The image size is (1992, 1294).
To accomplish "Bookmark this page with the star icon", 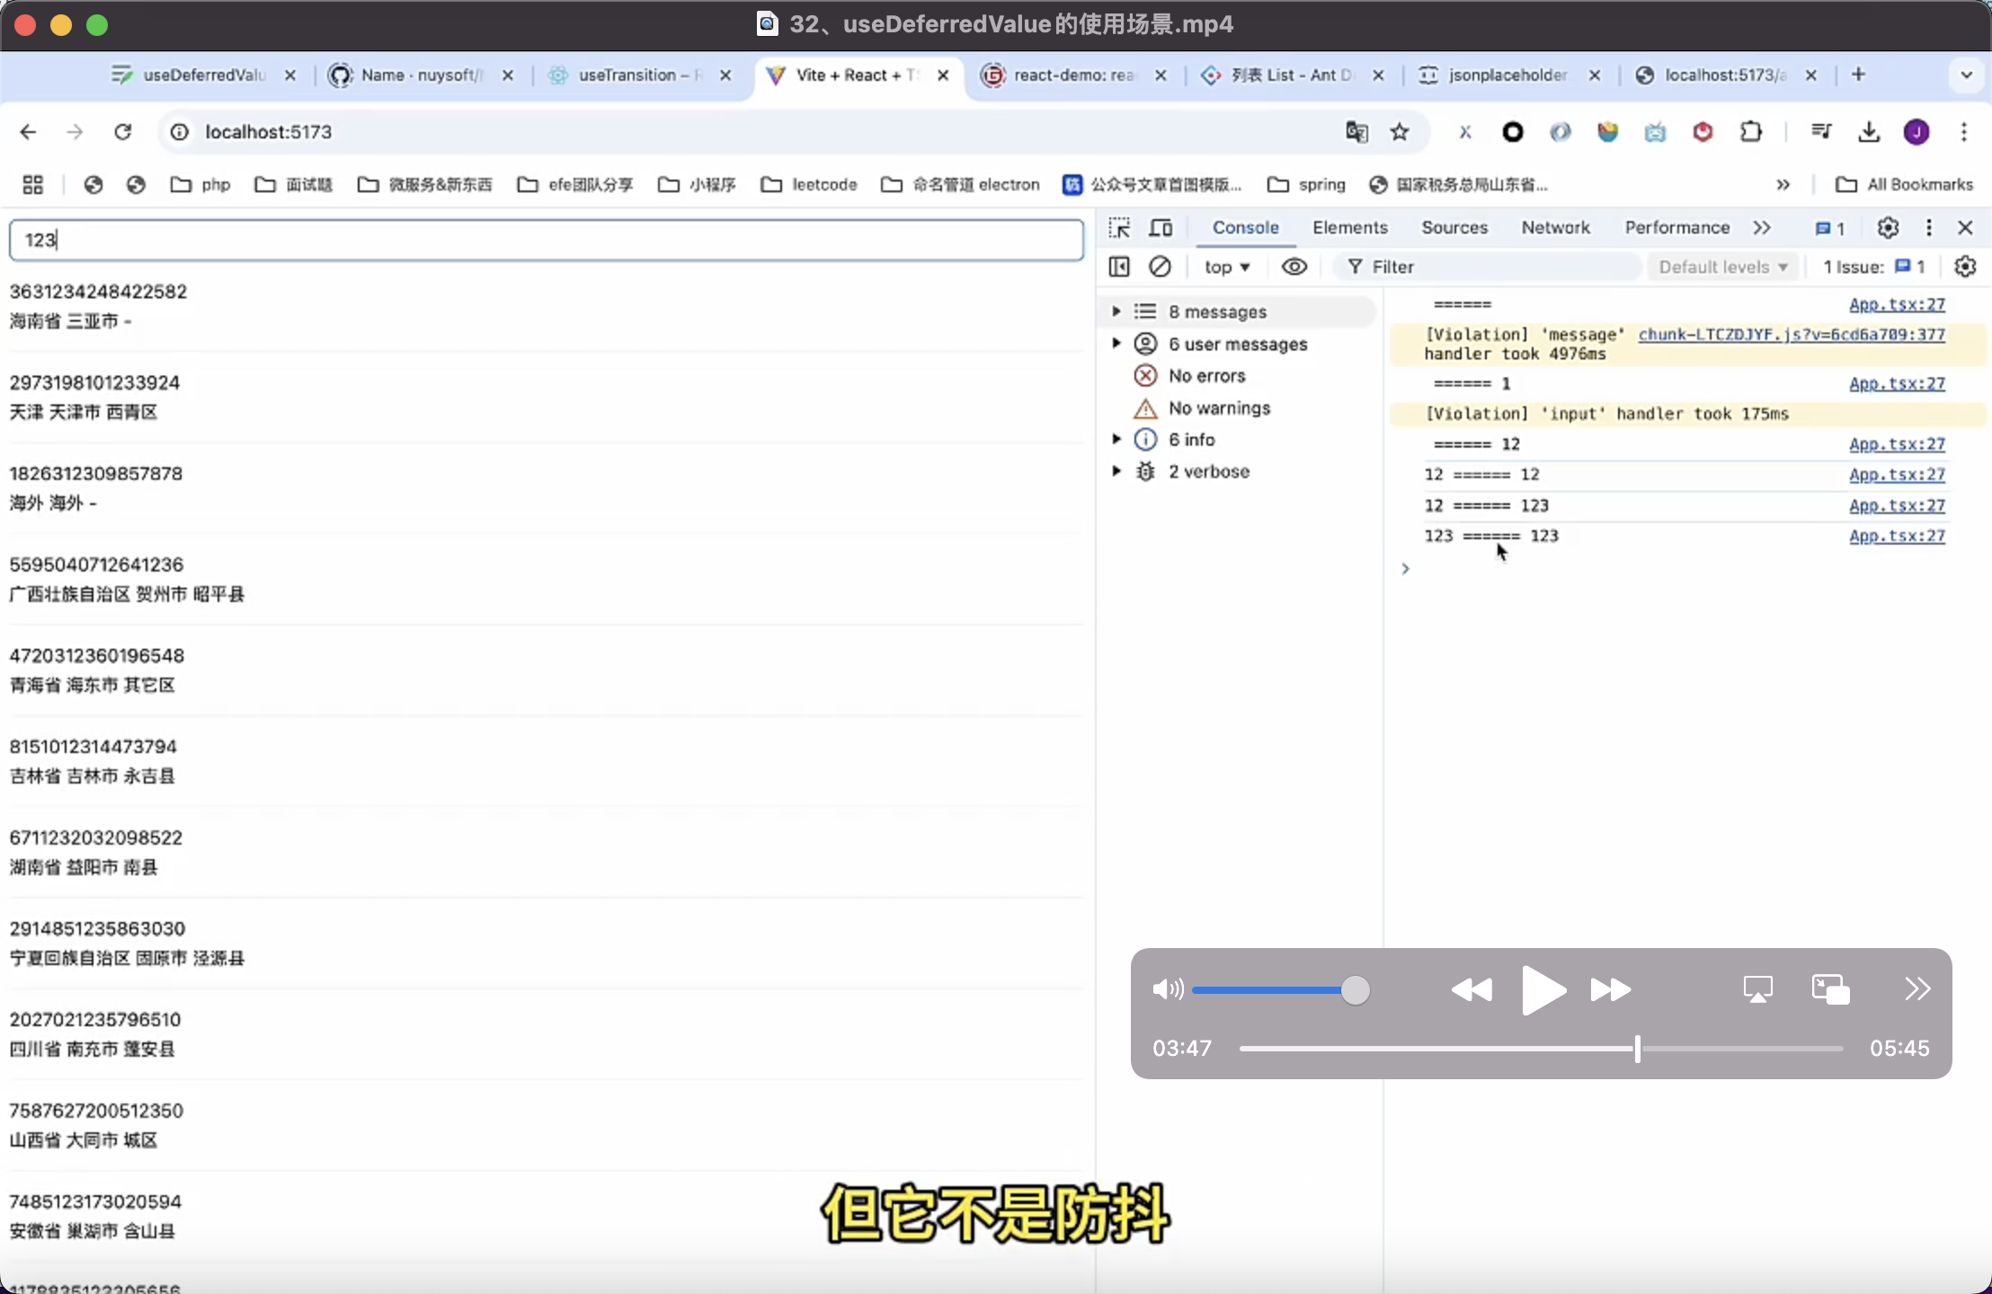I will (x=1400, y=132).
